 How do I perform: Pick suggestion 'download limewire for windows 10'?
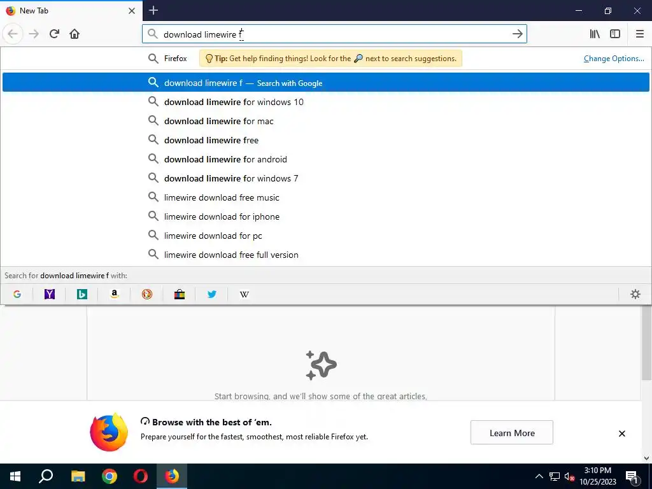click(x=325, y=102)
